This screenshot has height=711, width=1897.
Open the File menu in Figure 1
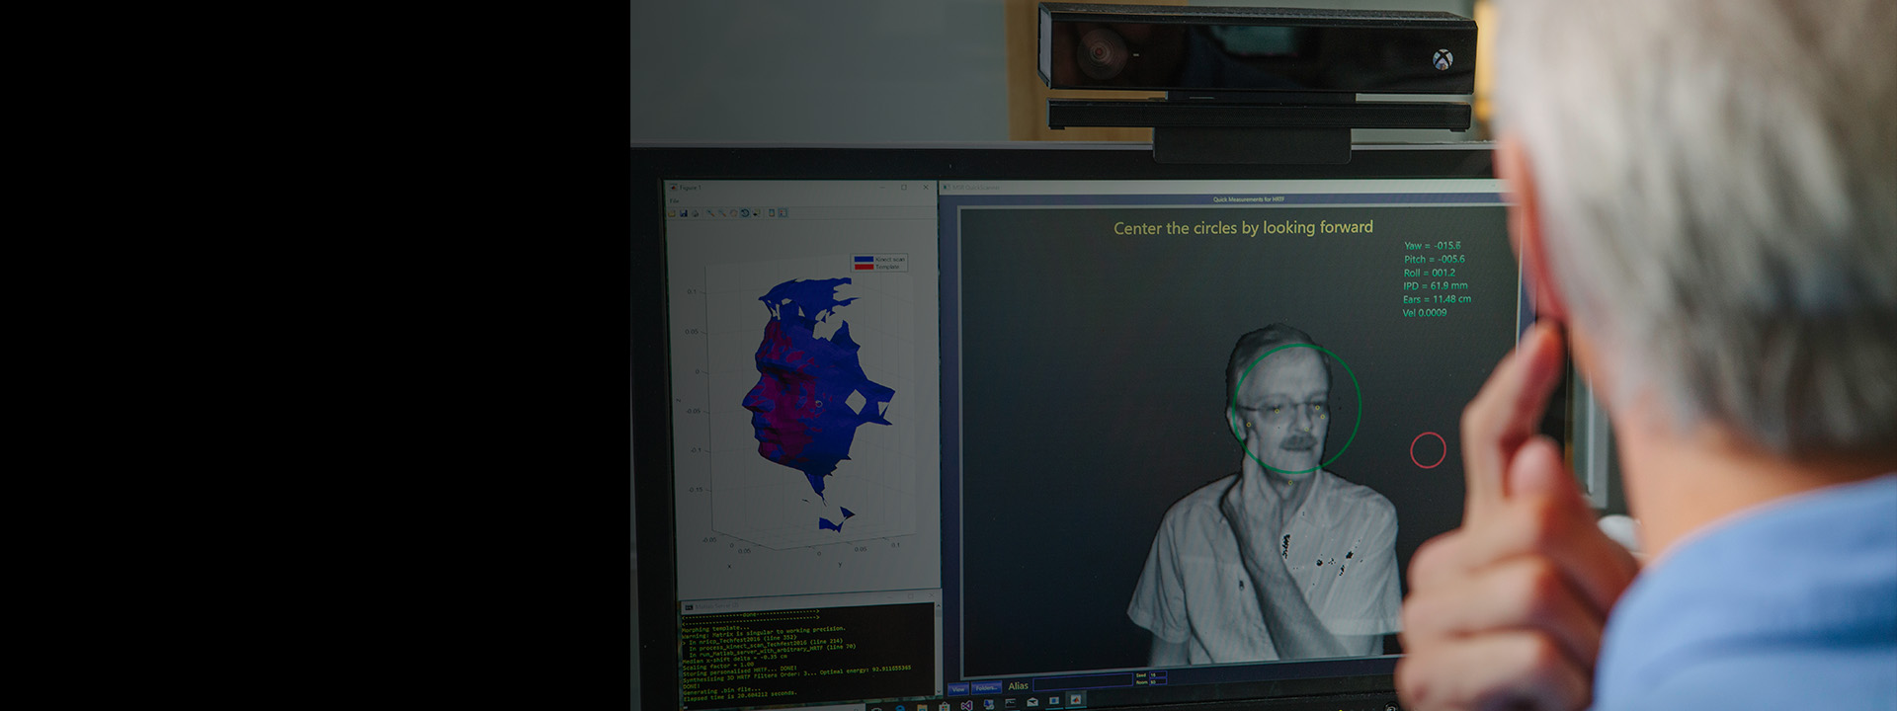675,200
